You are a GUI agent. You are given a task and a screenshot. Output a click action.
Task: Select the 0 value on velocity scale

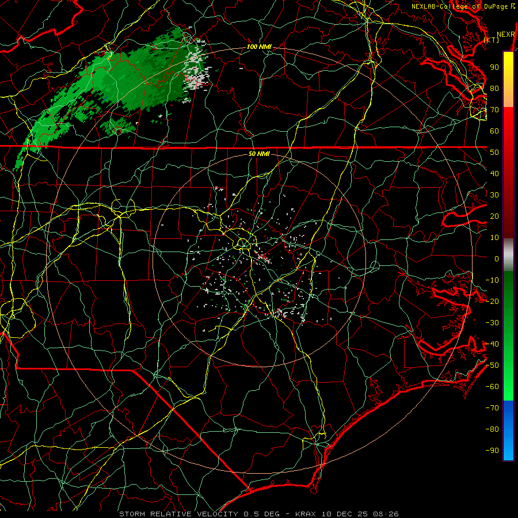(x=497, y=259)
